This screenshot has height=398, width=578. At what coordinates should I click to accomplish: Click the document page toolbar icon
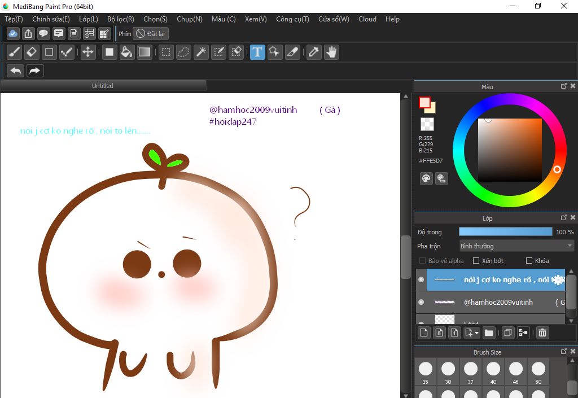74,33
